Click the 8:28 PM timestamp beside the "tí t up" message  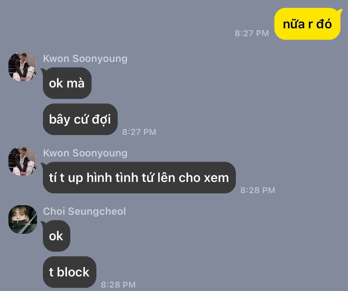(258, 190)
